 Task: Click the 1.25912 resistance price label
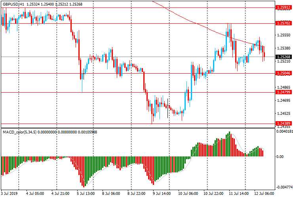[x=283, y=8]
